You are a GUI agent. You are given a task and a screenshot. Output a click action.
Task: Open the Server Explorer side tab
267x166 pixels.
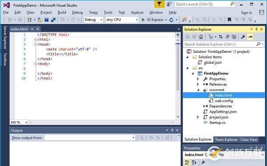coord(5,38)
